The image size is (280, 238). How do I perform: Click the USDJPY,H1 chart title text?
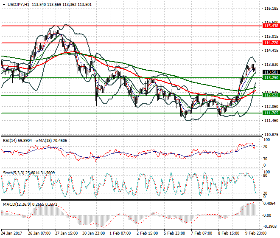tap(18, 5)
